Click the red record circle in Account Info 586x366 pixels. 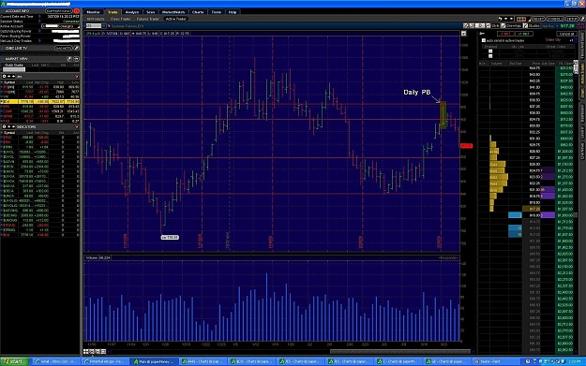point(77,11)
